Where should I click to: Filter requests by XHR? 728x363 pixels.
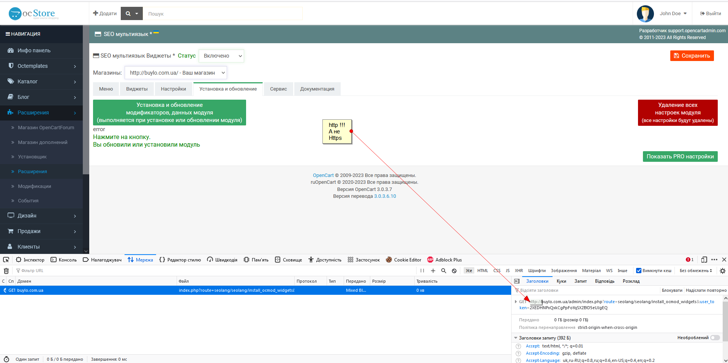519,271
